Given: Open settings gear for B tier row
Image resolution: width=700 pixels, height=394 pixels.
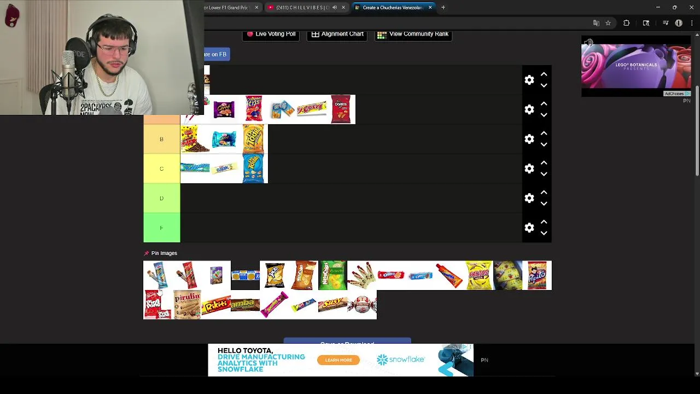Looking at the screenshot, I should (x=529, y=139).
